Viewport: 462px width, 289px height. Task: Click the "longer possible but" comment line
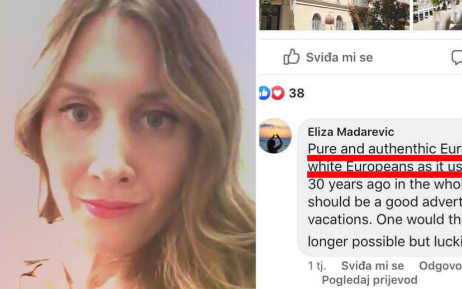pyautogui.click(x=385, y=241)
